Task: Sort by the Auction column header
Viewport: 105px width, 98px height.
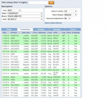Action: [x=14, y=33]
